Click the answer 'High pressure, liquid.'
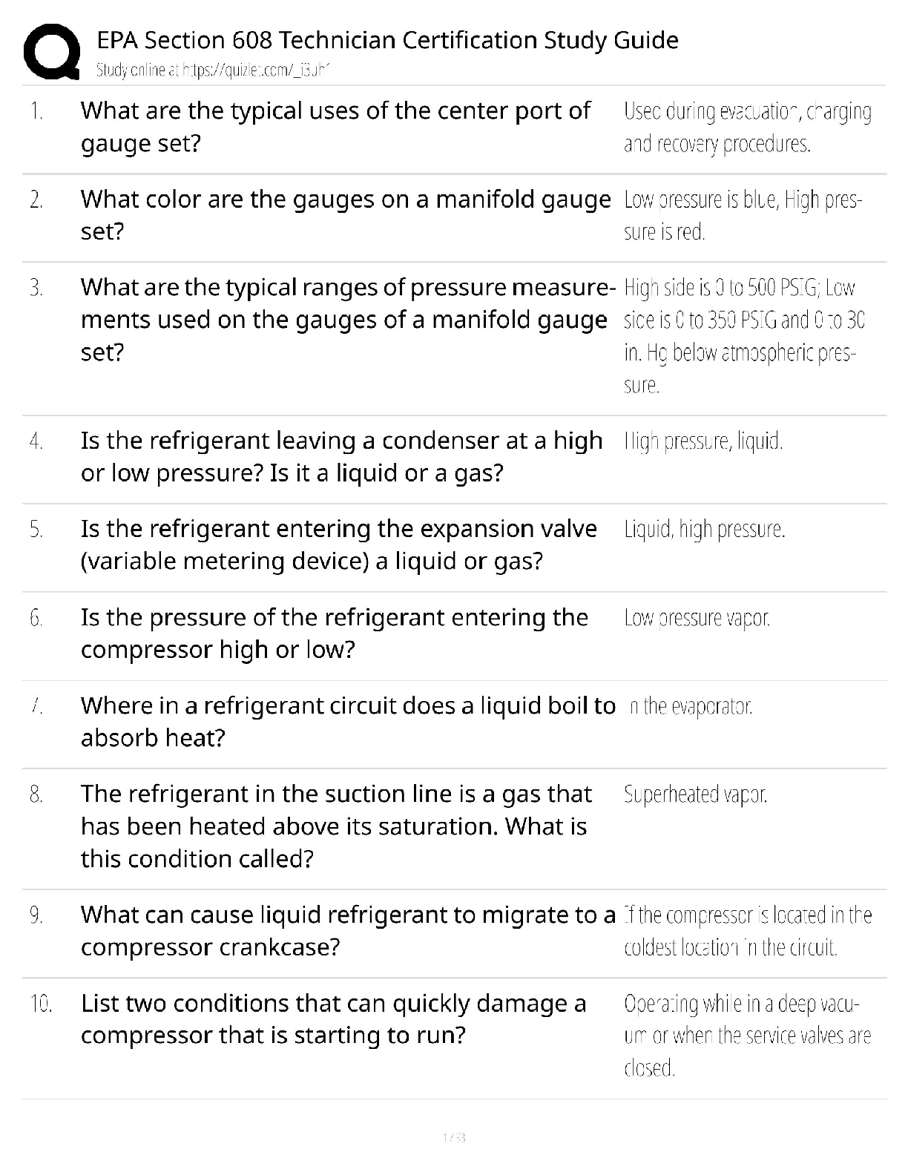This screenshot has height=1175, width=908. pyautogui.click(x=703, y=441)
